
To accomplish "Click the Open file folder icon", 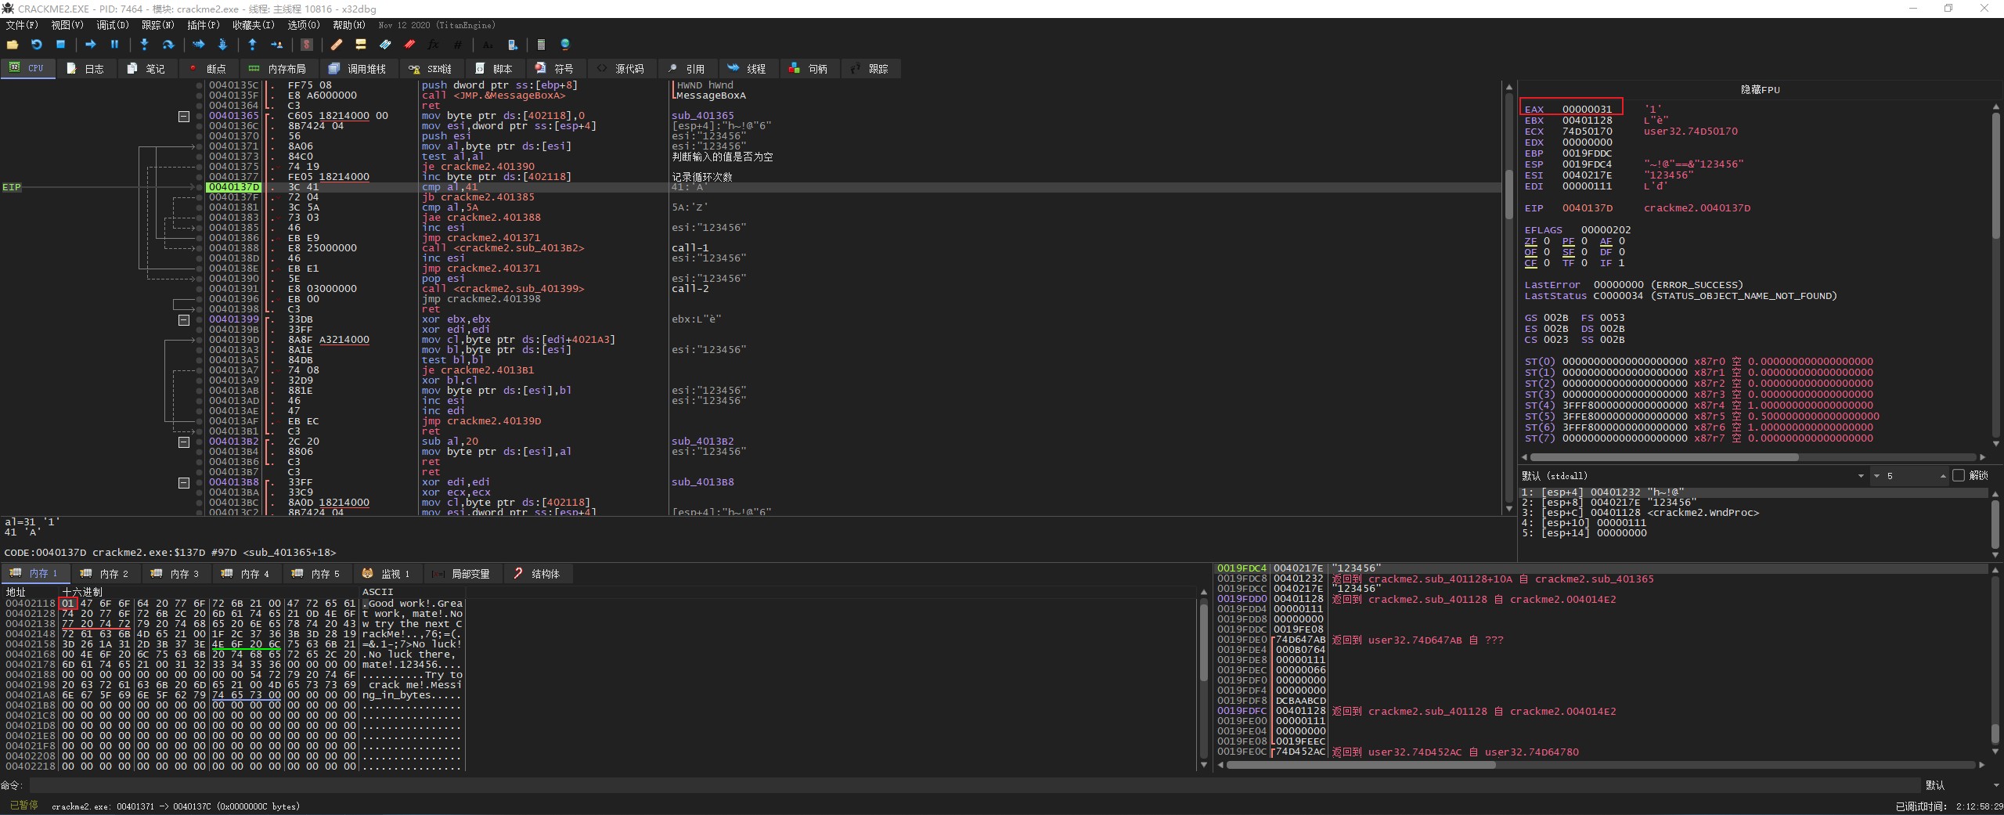I will pyautogui.click(x=13, y=45).
